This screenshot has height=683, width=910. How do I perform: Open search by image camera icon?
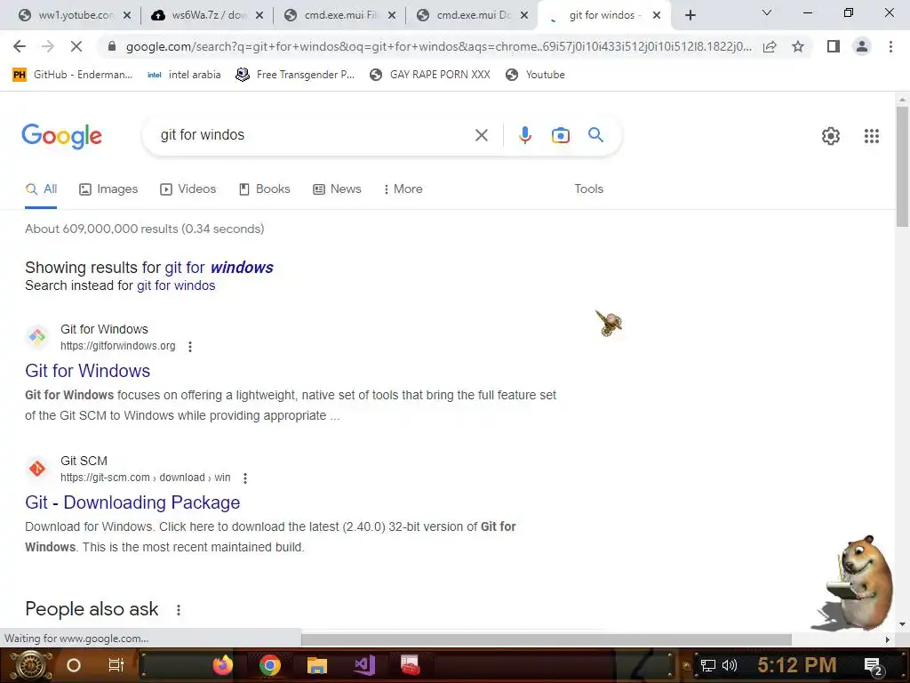[560, 135]
